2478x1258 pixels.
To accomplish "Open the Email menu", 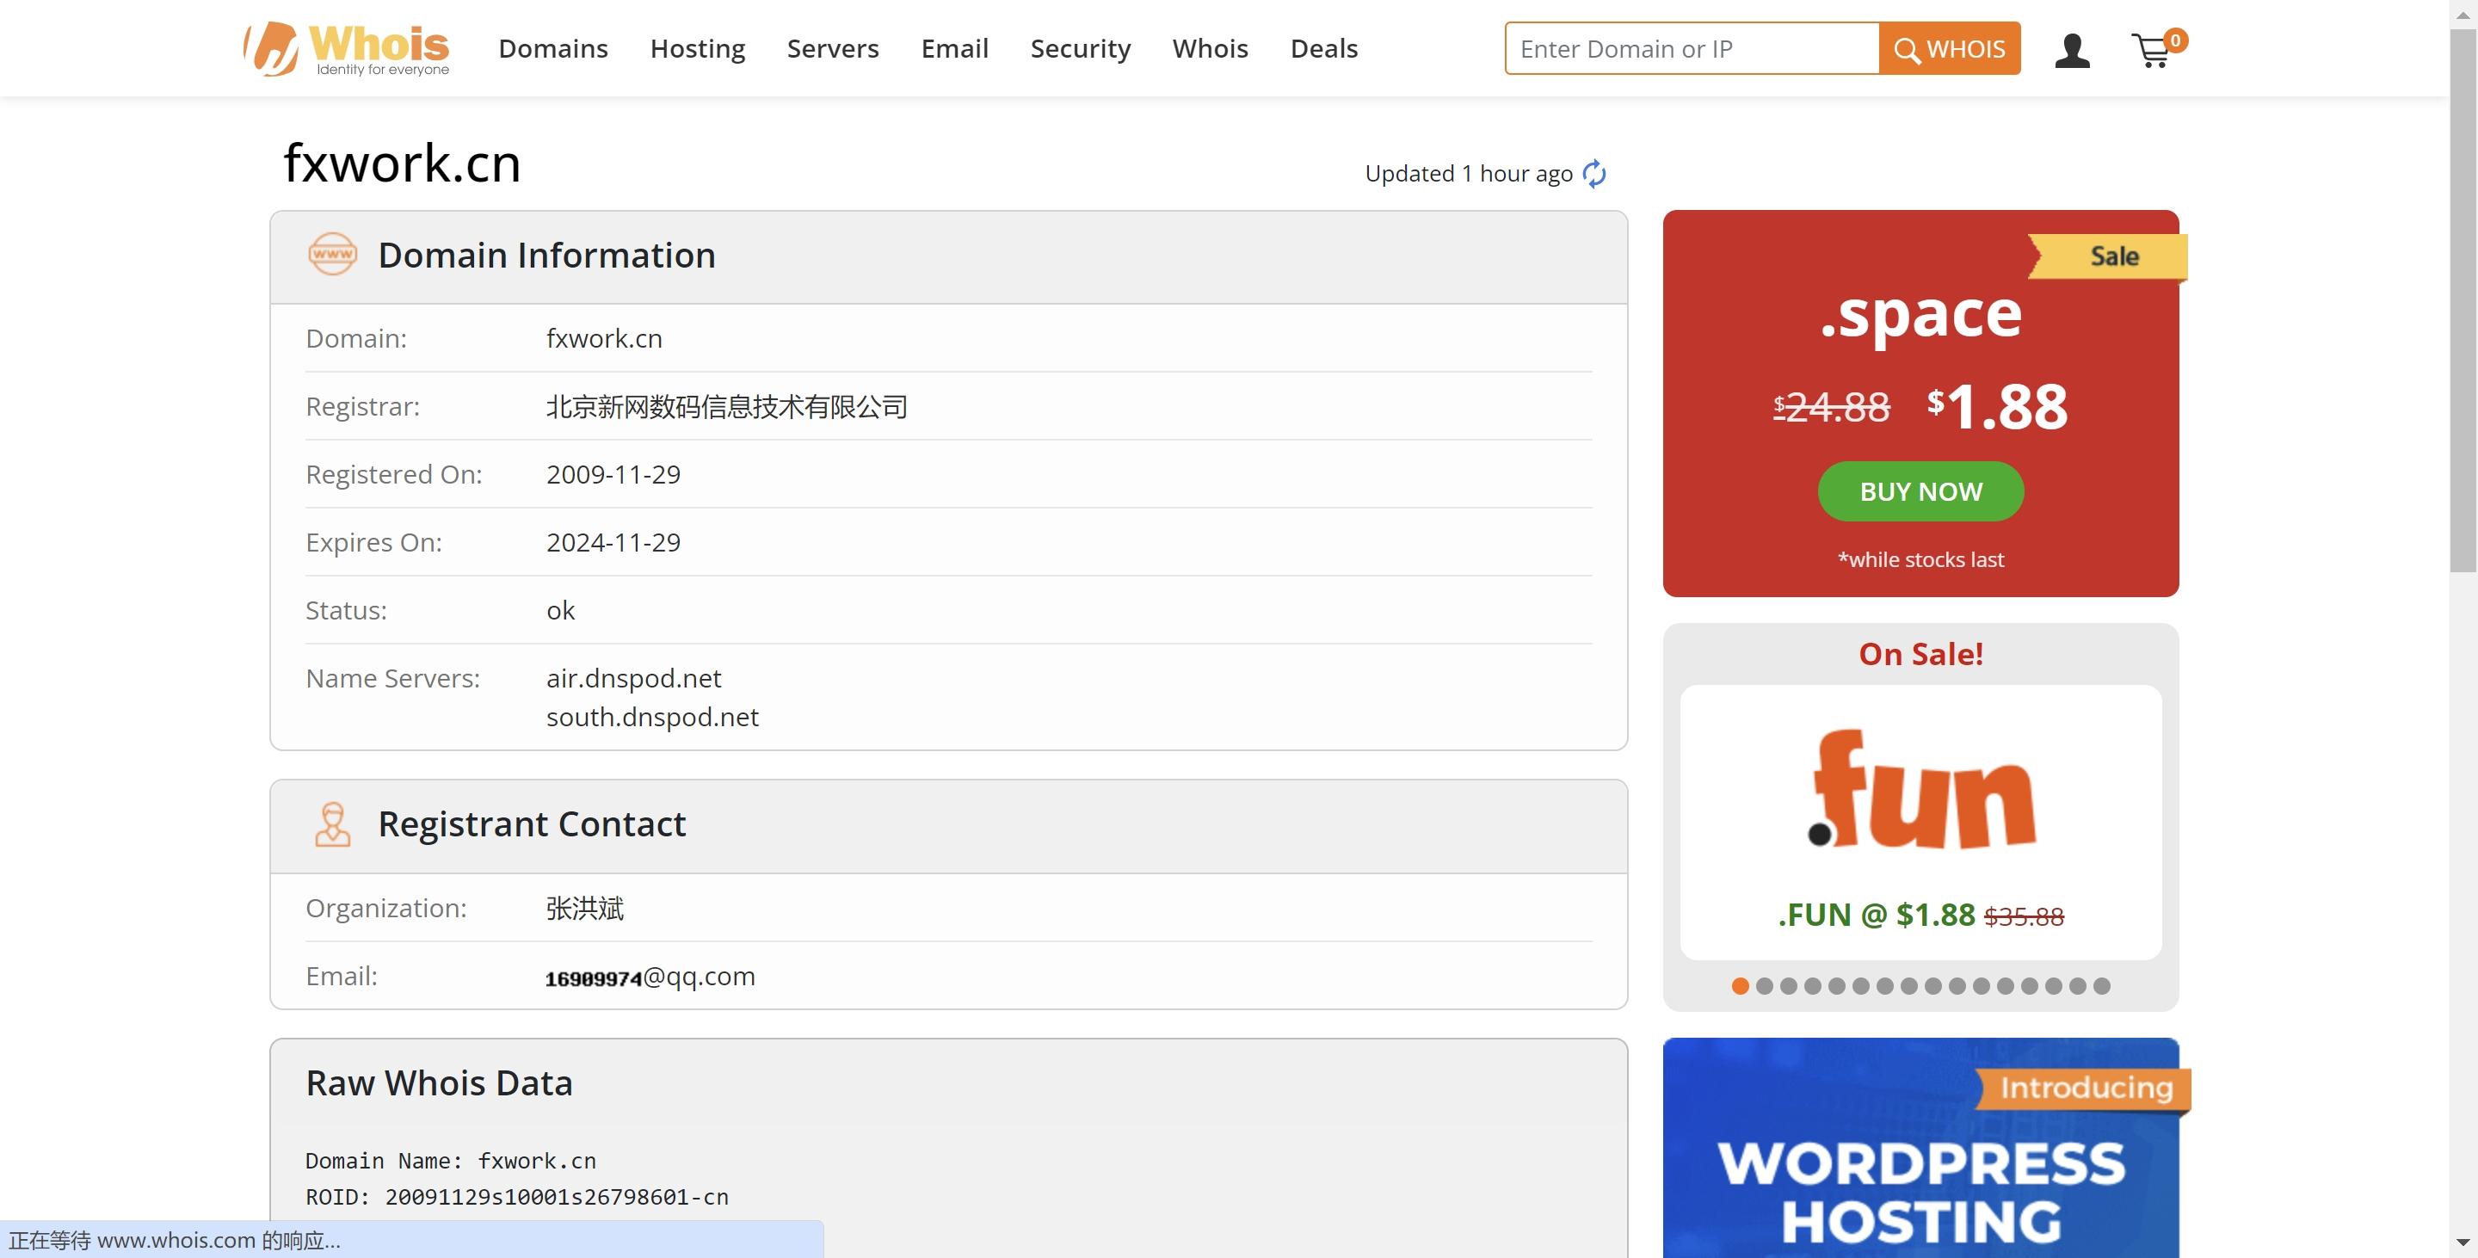I will [x=954, y=48].
